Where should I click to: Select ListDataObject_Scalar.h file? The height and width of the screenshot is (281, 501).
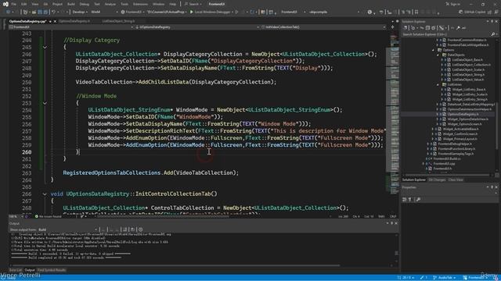coord(468,69)
